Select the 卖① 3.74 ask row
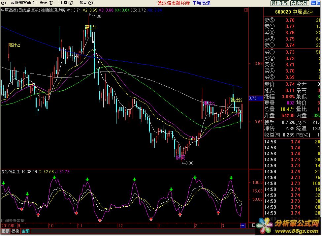This screenshot has height=236, width=322. click(292, 45)
